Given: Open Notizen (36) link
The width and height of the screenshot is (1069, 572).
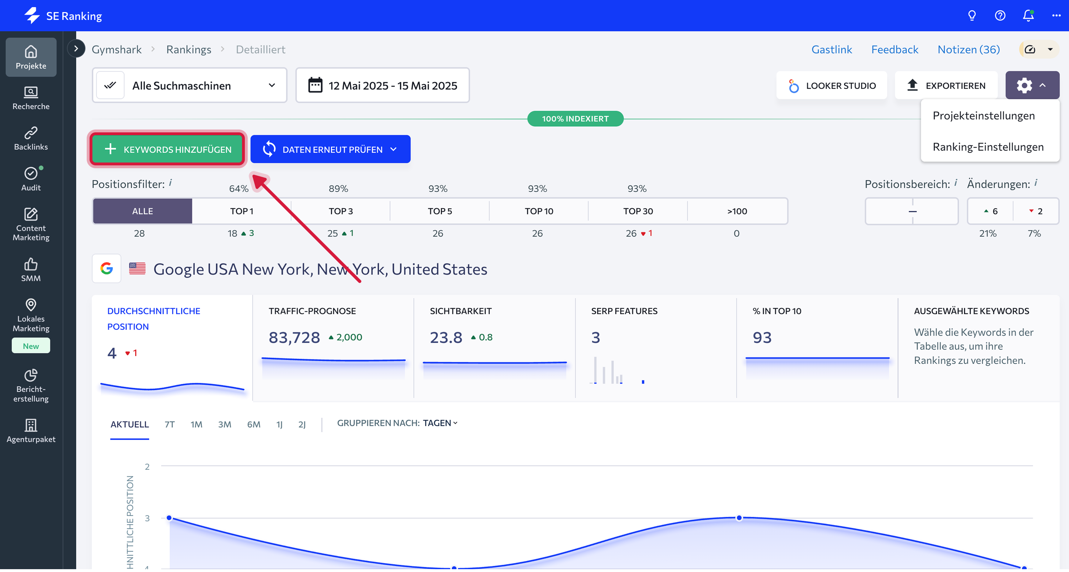Looking at the screenshot, I should [968, 49].
